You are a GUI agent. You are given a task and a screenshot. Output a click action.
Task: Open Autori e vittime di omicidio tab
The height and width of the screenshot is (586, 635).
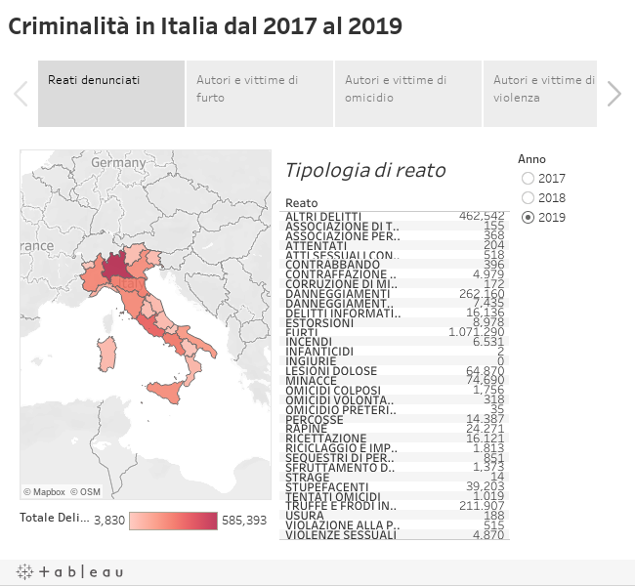pos(408,94)
